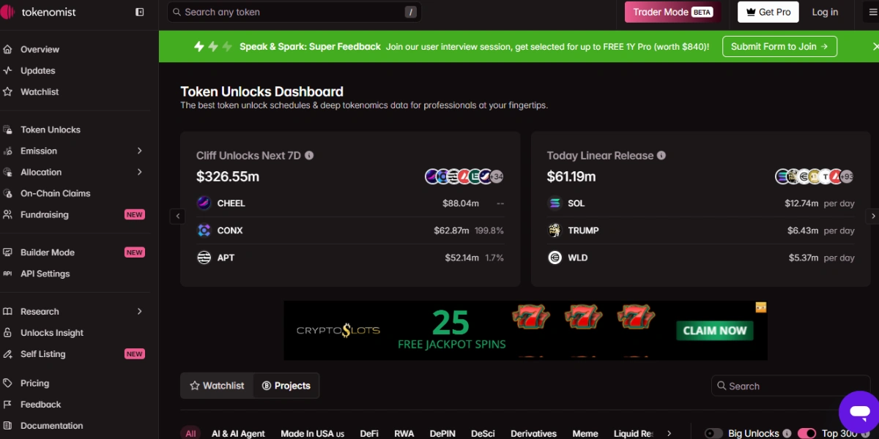Click the tokenomist logo icon
Viewport: 879px width, 439px height.
click(8, 12)
